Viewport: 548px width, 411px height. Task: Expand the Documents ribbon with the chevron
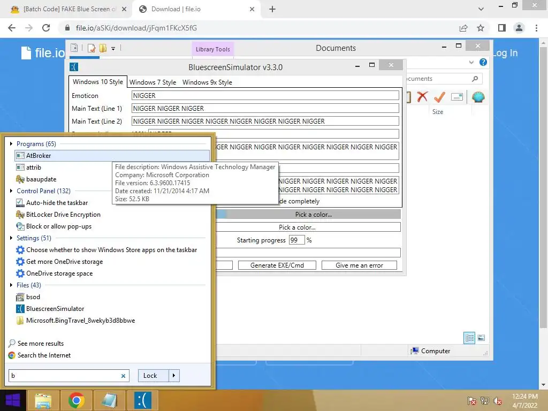pyautogui.click(x=471, y=62)
